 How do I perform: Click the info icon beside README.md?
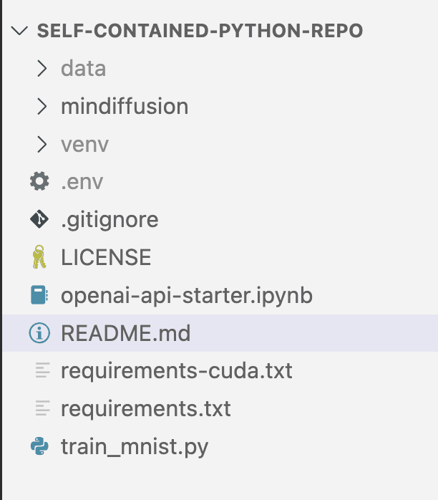(39, 333)
